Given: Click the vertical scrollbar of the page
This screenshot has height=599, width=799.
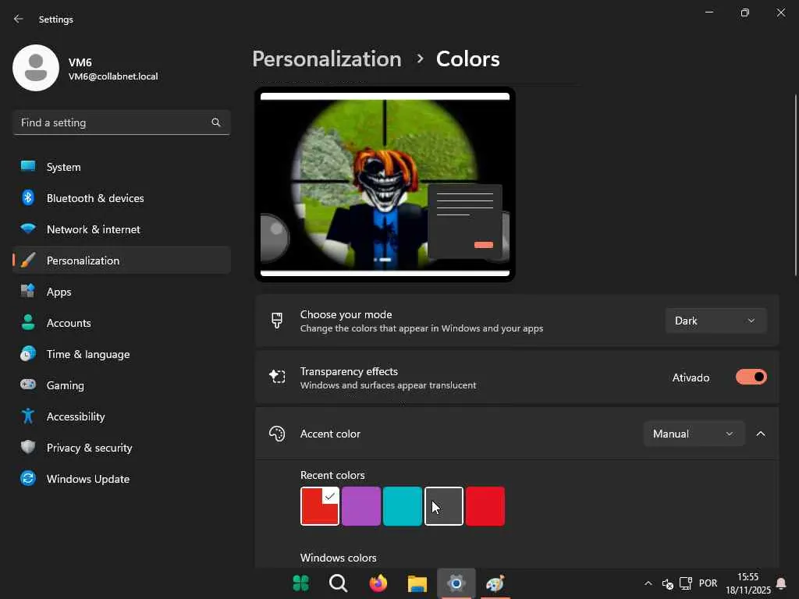Looking at the screenshot, I should pos(796,186).
